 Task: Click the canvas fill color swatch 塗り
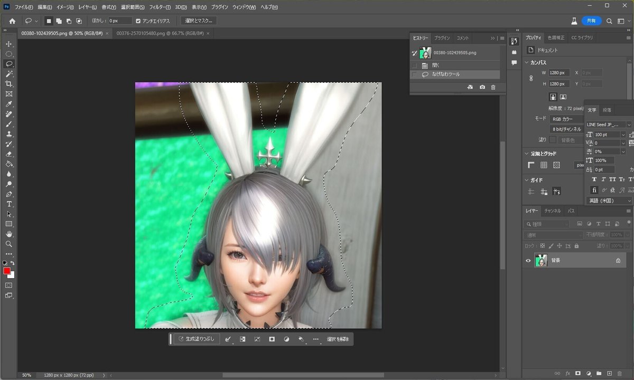553,139
